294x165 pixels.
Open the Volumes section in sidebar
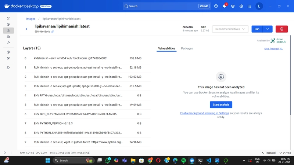pos(8,37)
